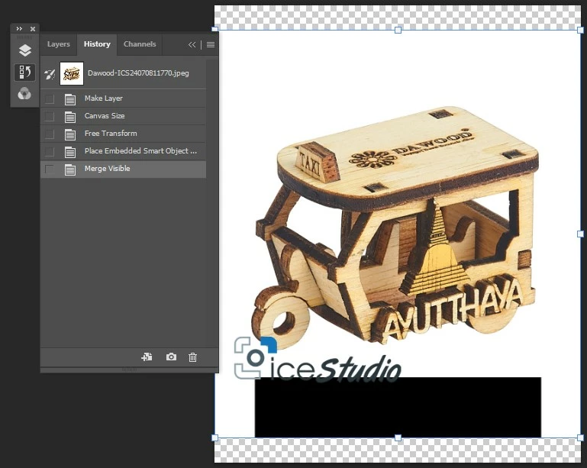The image size is (587, 468).
Task: Click the top-center transform handle
Action: click(x=398, y=30)
